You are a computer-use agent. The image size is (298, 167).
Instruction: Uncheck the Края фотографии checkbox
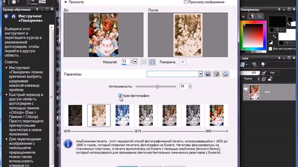point(120,96)
